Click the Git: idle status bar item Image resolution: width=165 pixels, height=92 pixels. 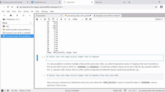point(14,90)
